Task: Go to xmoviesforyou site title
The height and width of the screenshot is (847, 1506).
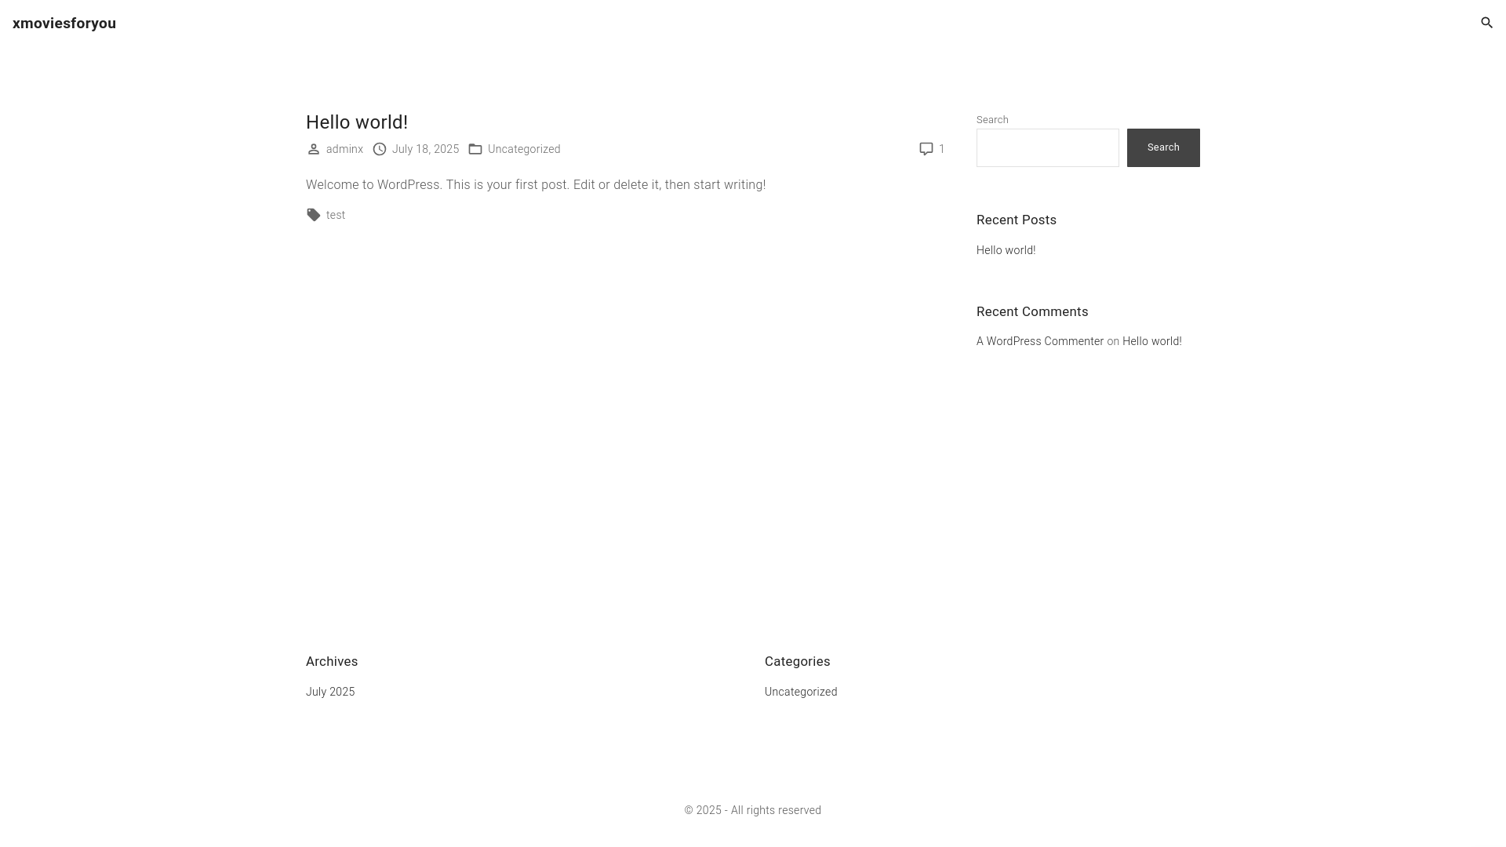Action: pyautogui.click(x=64, y=24)
